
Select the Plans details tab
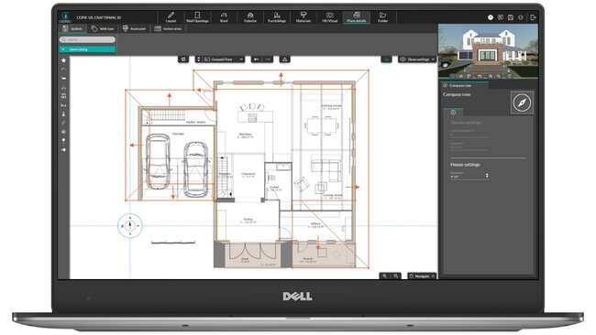pos(356,17)
